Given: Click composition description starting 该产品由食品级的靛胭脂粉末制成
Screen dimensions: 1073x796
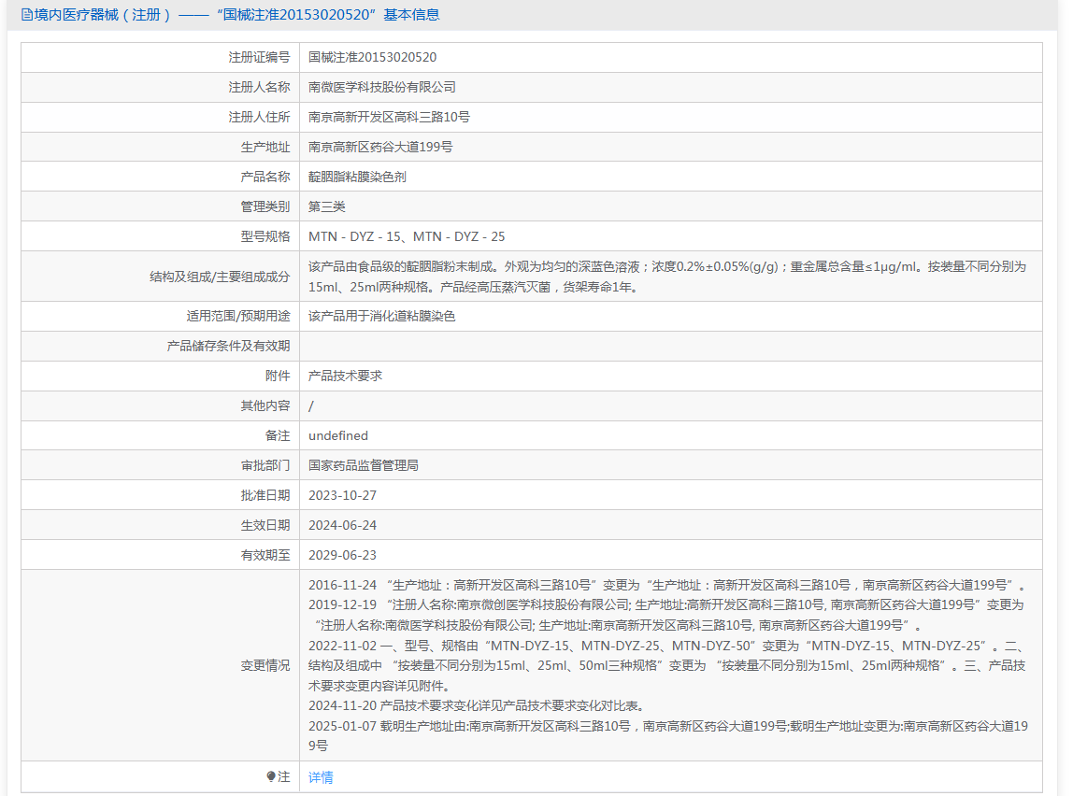Looking at the screenshot, I should (667, 277).
